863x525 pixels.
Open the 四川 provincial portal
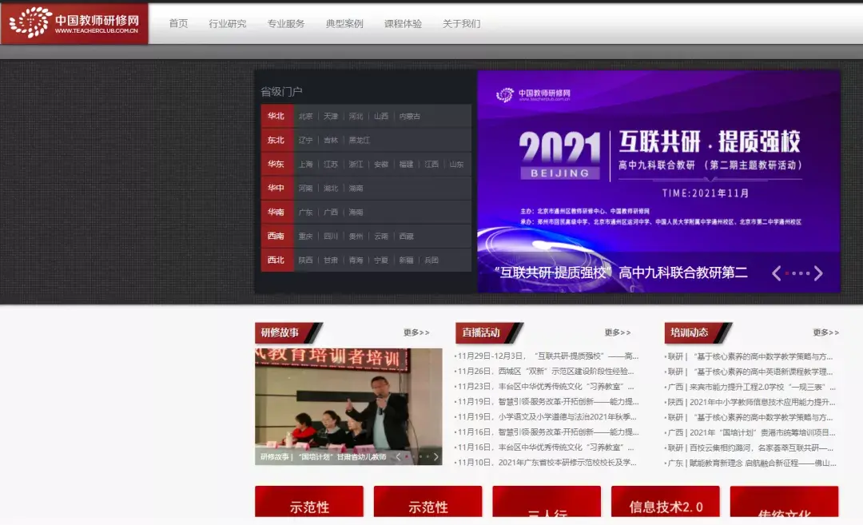coord(331,237)
